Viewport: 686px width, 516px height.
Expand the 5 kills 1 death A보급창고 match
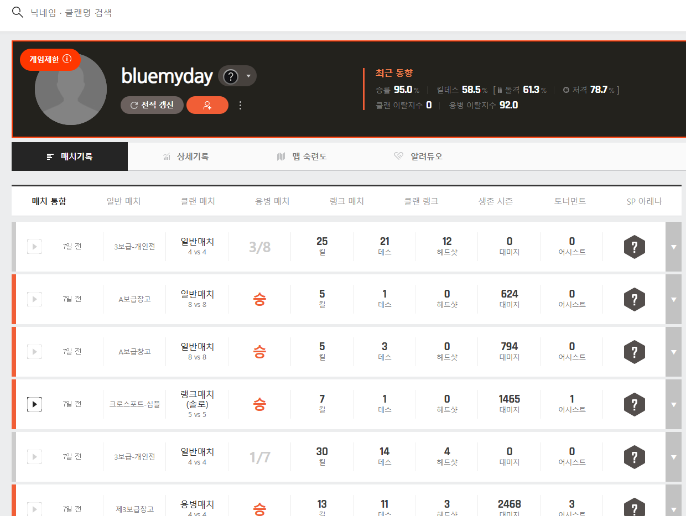673,299
